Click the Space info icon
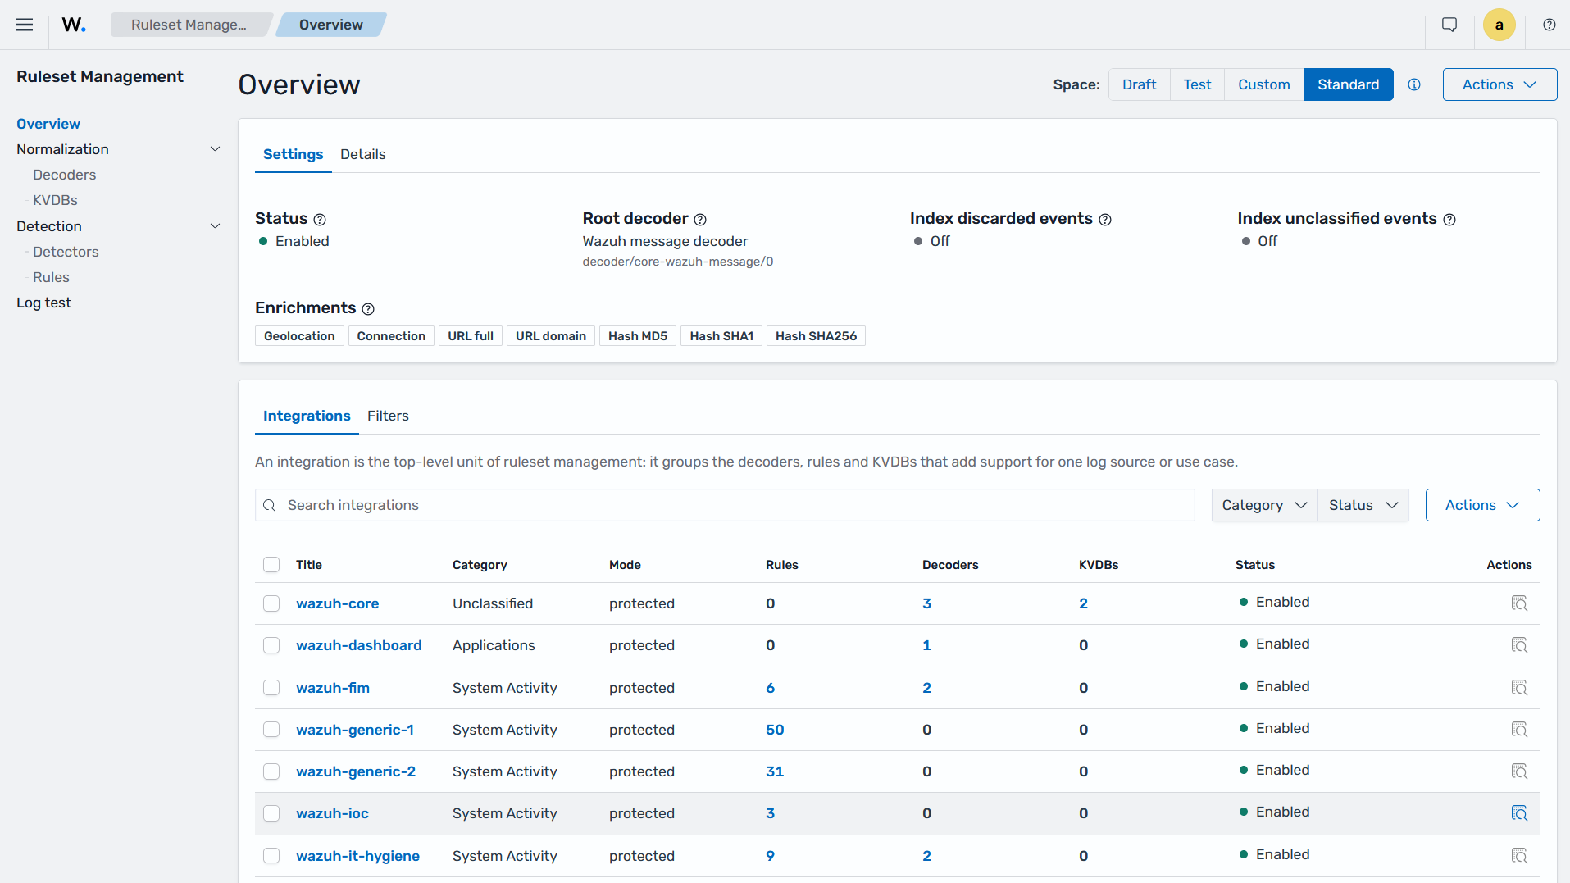The height and width of the screenshot is (883, 1570). (x=1414, y=84)
